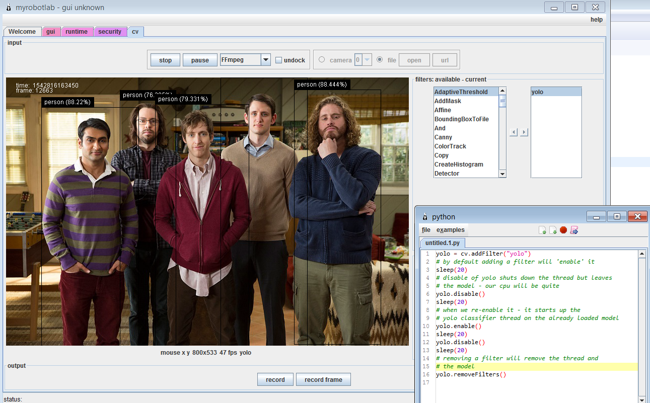Switch to the gui tab
Image resolution: width=650 pixels, height=403 pixels.
pyautogui.click(x=50, y=32)
